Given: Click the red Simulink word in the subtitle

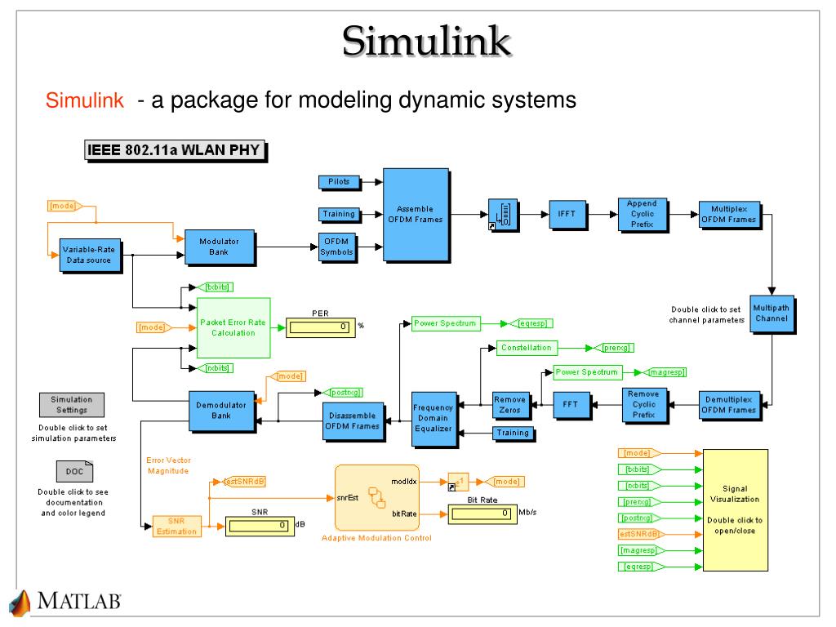Looking at the screenshot, I should (85, 100).
